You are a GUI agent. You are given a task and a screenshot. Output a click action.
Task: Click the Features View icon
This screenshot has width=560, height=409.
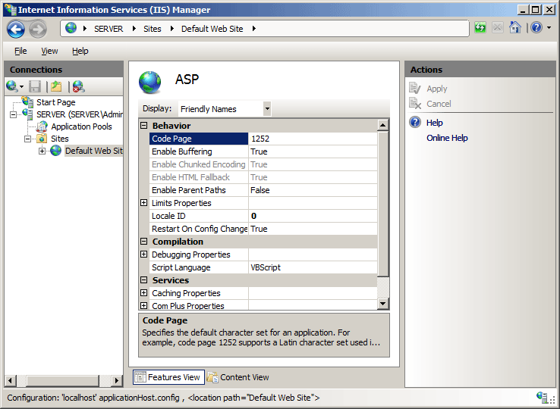tap(140, 377)
